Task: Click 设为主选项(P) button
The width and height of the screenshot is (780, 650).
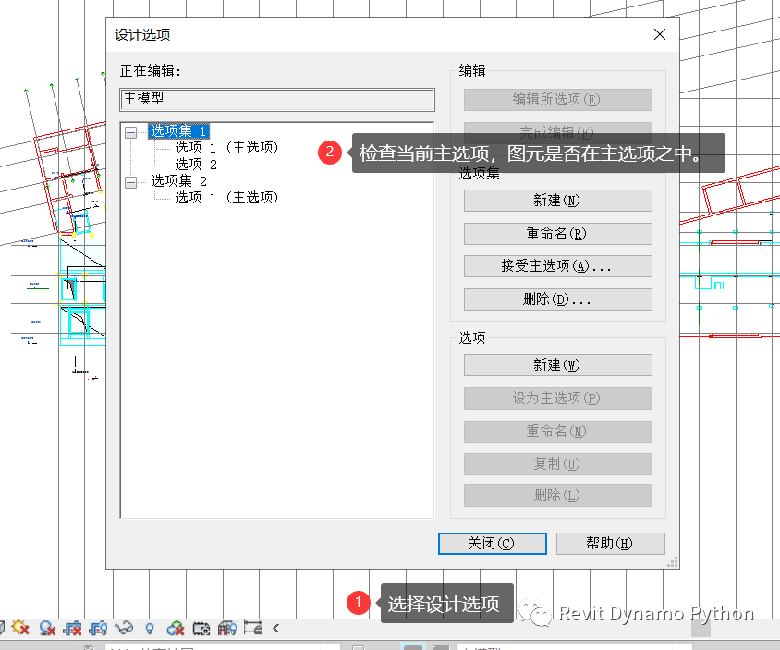Action: [x=557, y=399]
